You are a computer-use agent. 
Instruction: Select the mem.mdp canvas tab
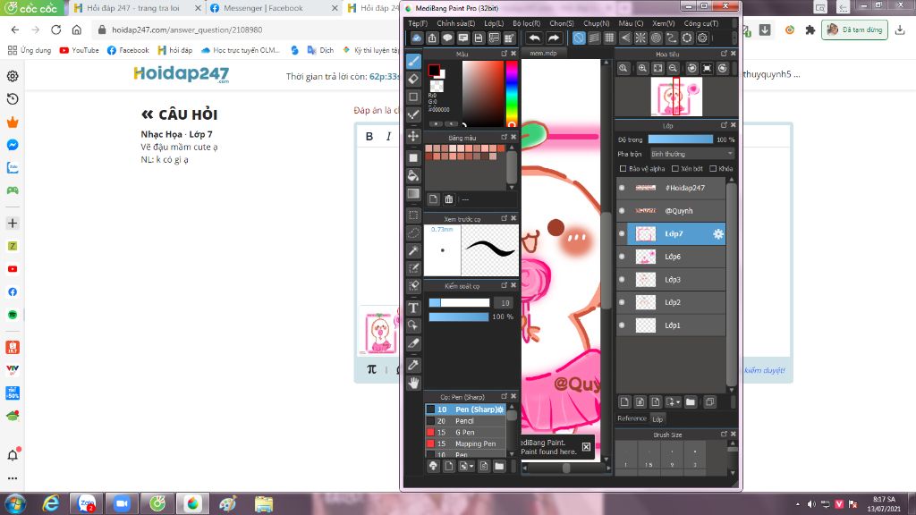(x=543, y=53)
